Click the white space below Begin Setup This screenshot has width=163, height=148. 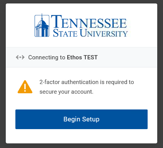81,136
